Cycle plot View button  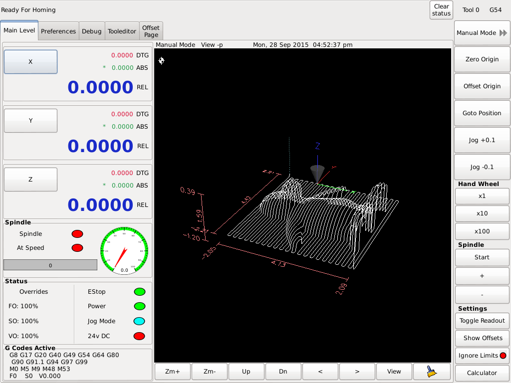(x=394, y=372)
